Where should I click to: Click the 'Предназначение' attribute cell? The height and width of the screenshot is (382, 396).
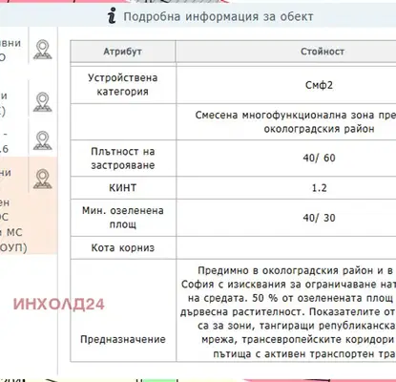tap(123, 310)
